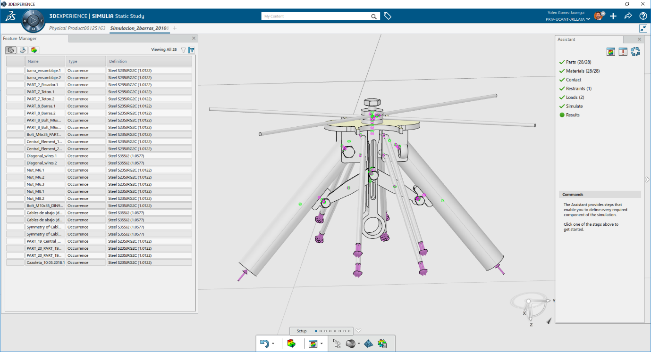
Task: Click the gray shaded shape display icon
Action: 351,344
